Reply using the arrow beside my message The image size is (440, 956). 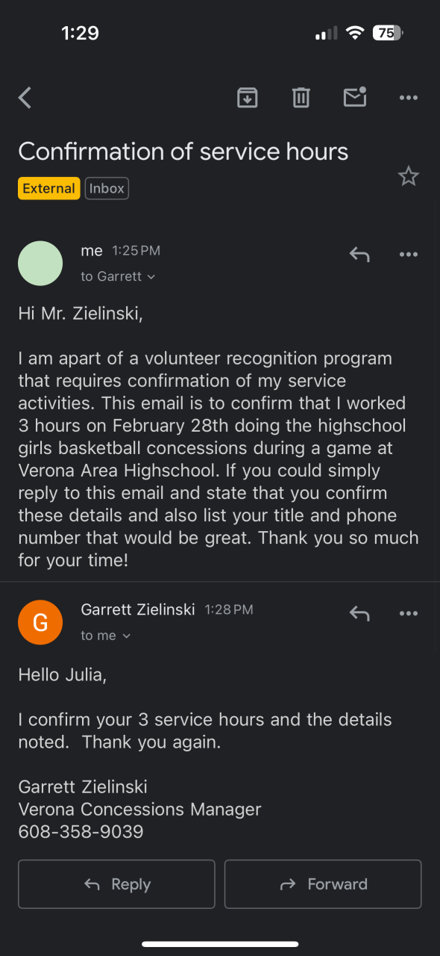[x=359, y=255]
